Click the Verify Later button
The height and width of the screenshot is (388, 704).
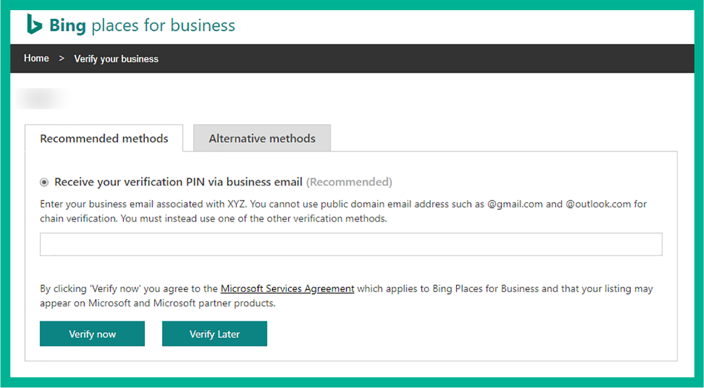pyautogui.click(x=214, y=334)
